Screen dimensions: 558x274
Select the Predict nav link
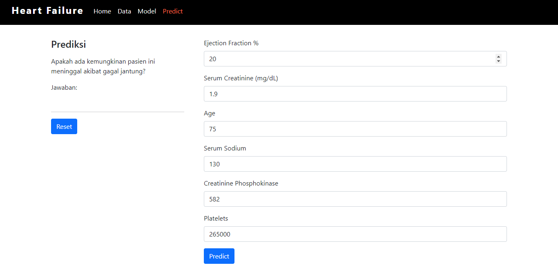pyautogui.click(x=172, y=11)
